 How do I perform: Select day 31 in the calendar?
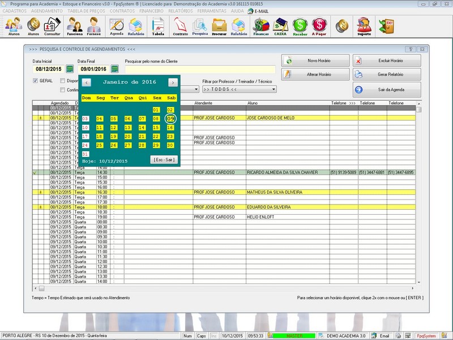(86, 154)
